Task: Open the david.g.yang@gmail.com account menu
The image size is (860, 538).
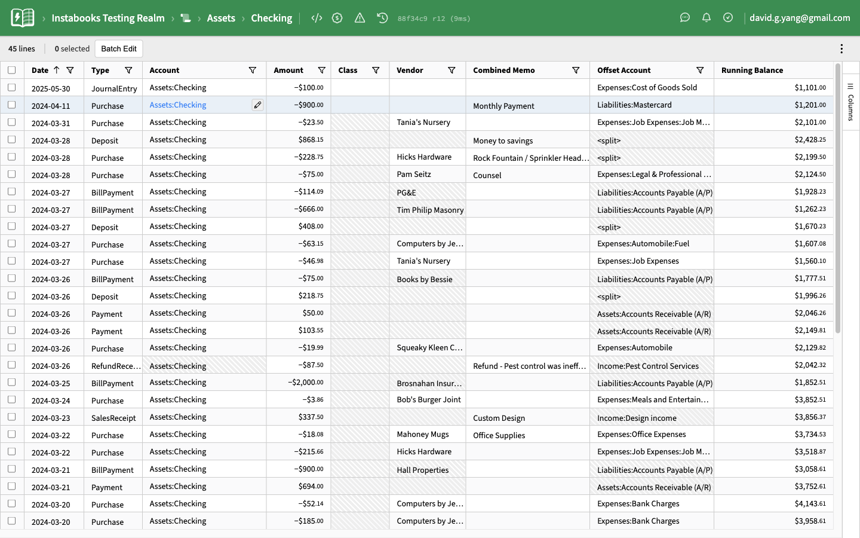Action: (x=800, y=18)
